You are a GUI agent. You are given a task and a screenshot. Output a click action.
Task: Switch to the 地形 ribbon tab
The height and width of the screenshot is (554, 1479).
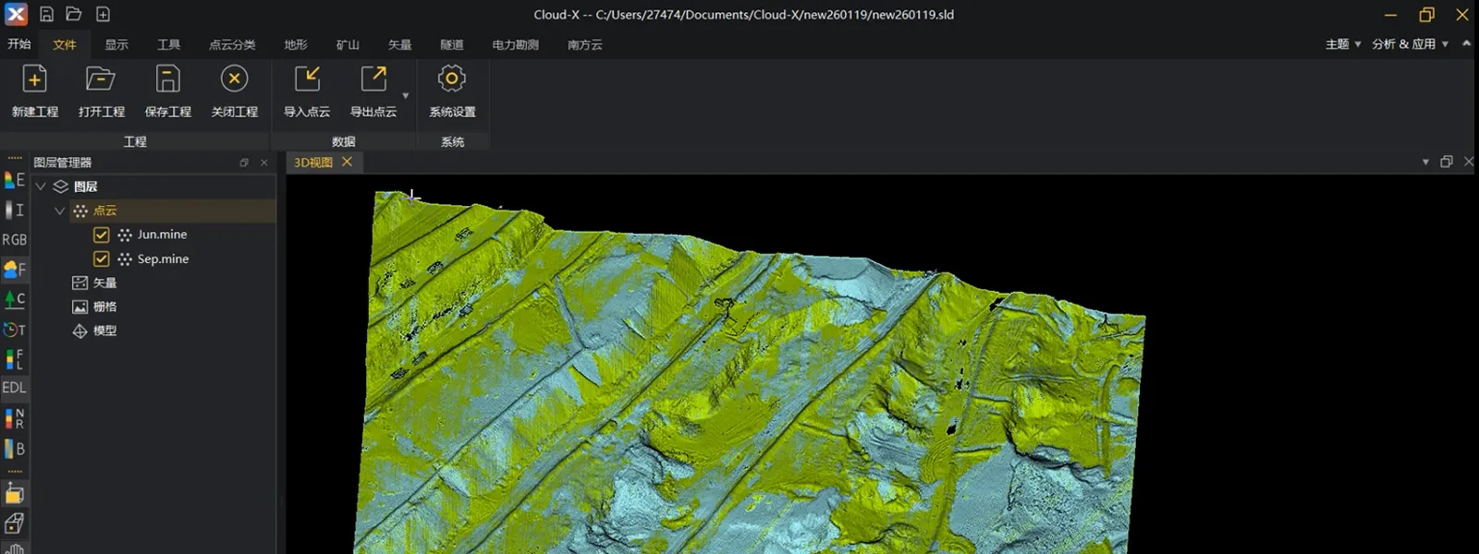(296, 44)
